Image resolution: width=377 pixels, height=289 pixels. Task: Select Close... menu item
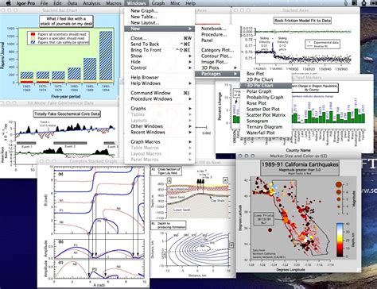159,38
